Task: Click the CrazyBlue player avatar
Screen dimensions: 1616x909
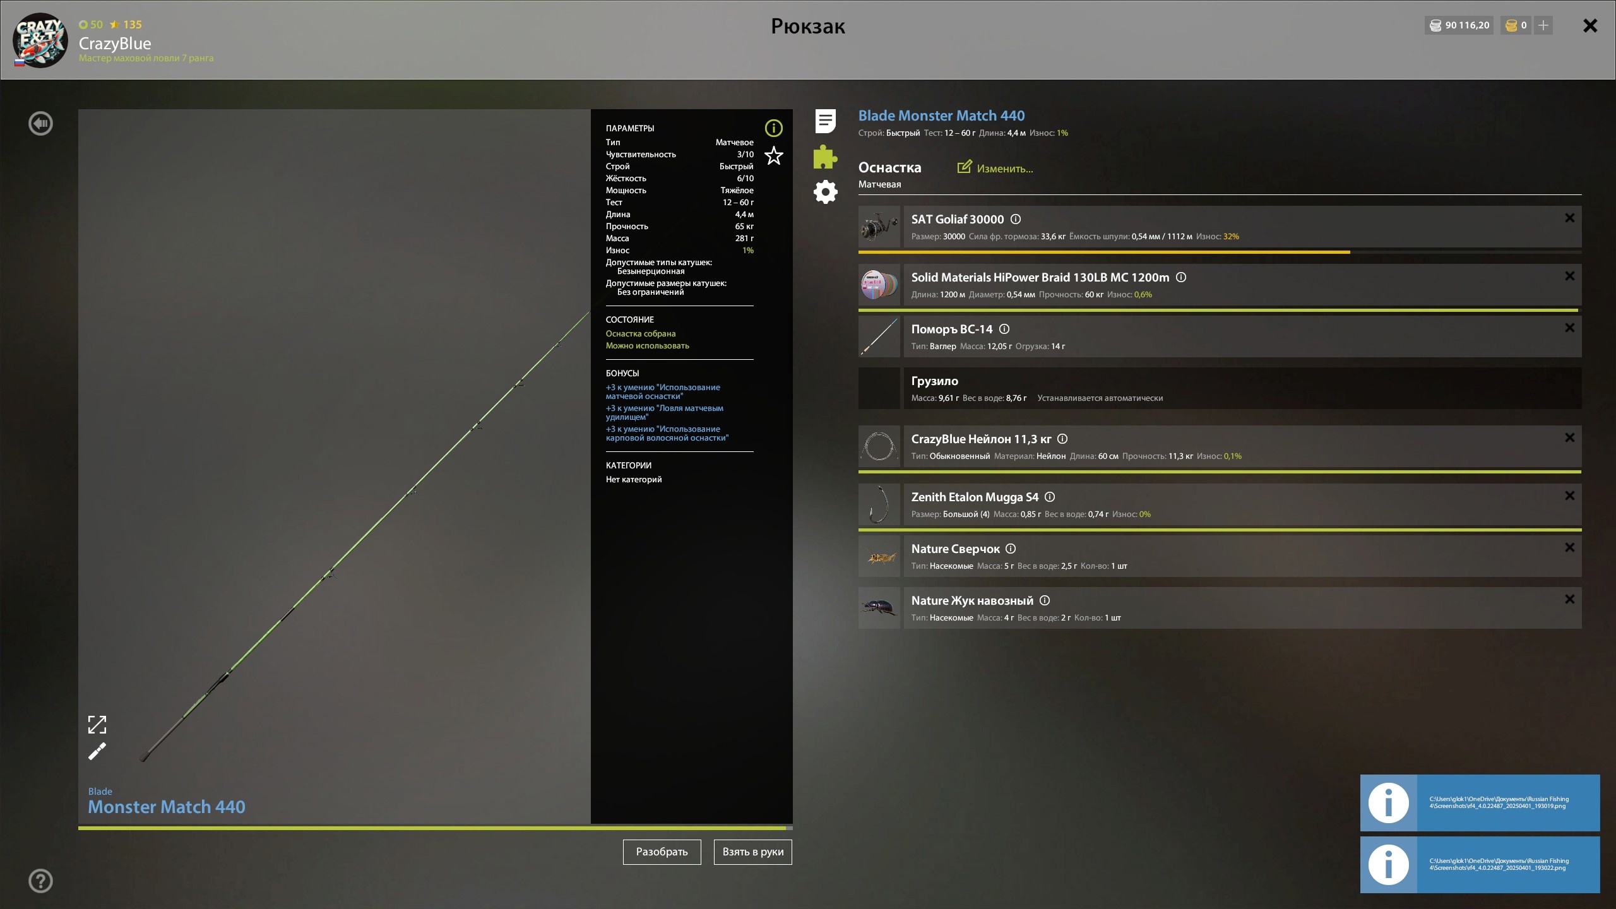Action: pos(40,40)
